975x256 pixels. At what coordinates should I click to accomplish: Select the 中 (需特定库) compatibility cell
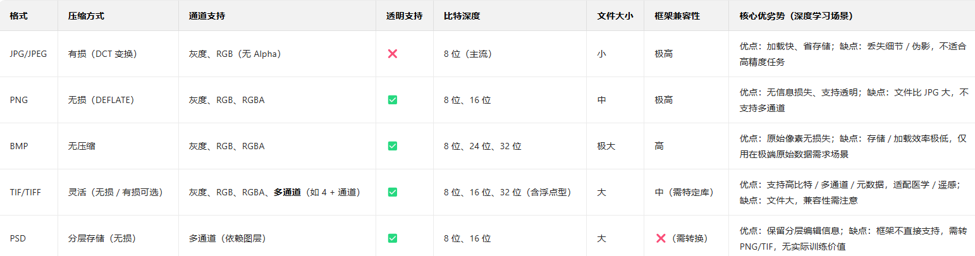pyautogui.click(x=684, y=192)
